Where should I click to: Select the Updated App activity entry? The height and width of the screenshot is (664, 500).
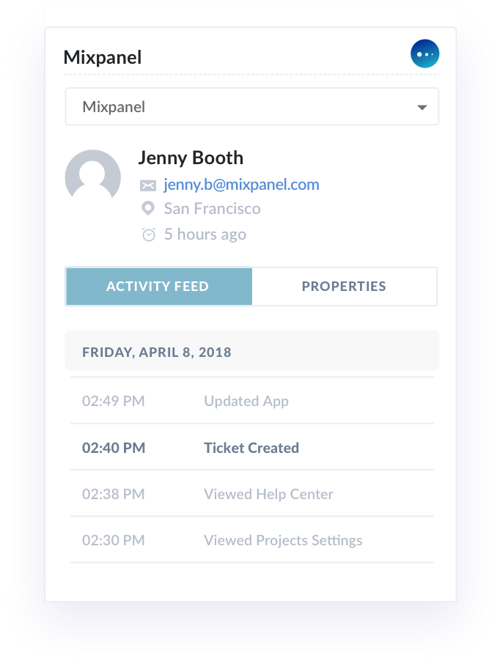tap(246, 401)
